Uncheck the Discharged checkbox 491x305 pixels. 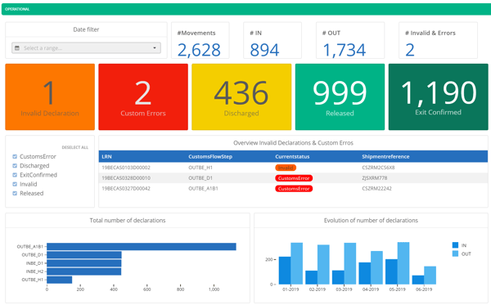(15, 166)
